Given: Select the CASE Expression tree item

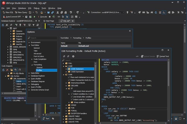Looking at the screenshot, I should [77, 72].
